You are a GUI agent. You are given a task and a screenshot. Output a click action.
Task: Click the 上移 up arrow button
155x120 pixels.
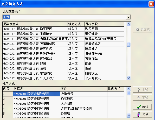[142, 90]
